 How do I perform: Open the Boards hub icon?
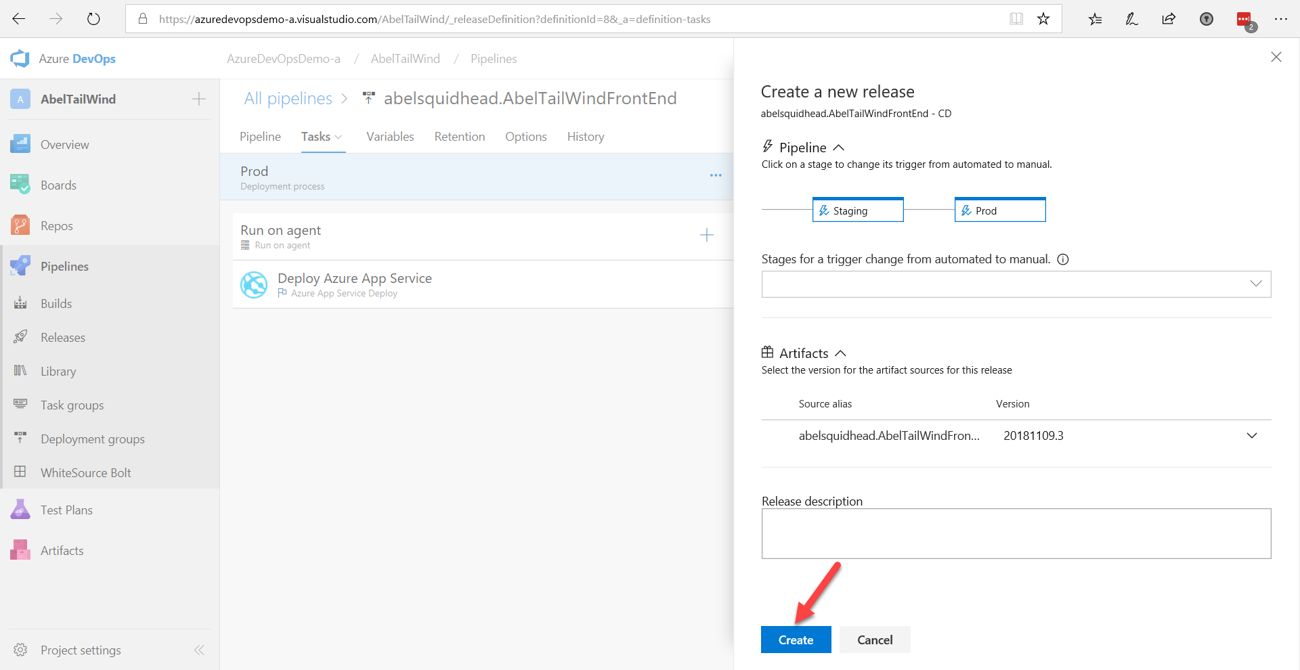[20, 185]
